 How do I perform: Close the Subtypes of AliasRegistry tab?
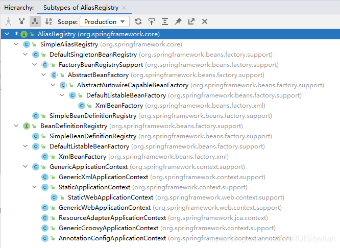pos(124,8)
